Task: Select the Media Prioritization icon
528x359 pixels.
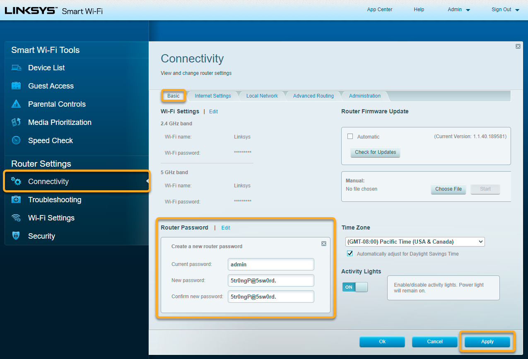Action: (16, 122)
